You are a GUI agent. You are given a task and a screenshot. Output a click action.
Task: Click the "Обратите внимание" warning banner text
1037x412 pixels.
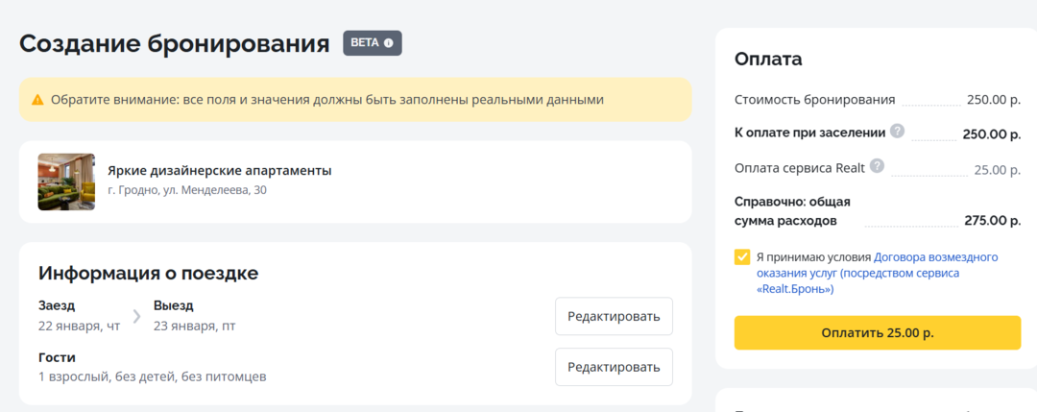[x=326, y=100]
